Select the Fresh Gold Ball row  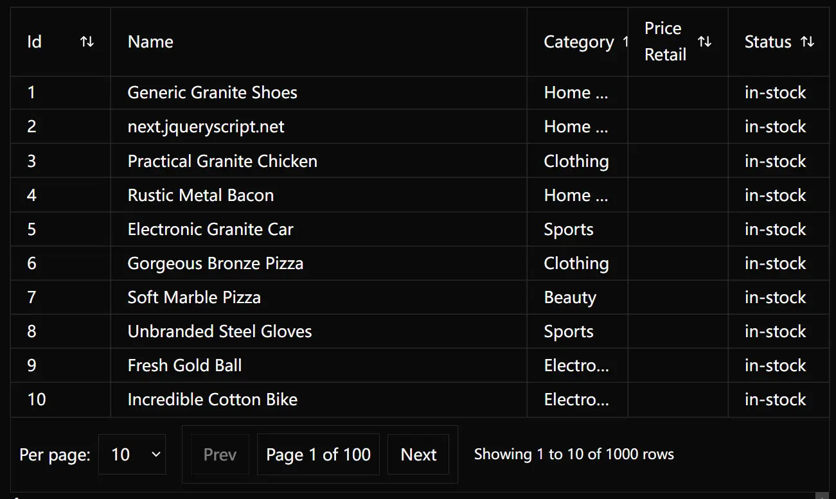[x=420, y=365]
